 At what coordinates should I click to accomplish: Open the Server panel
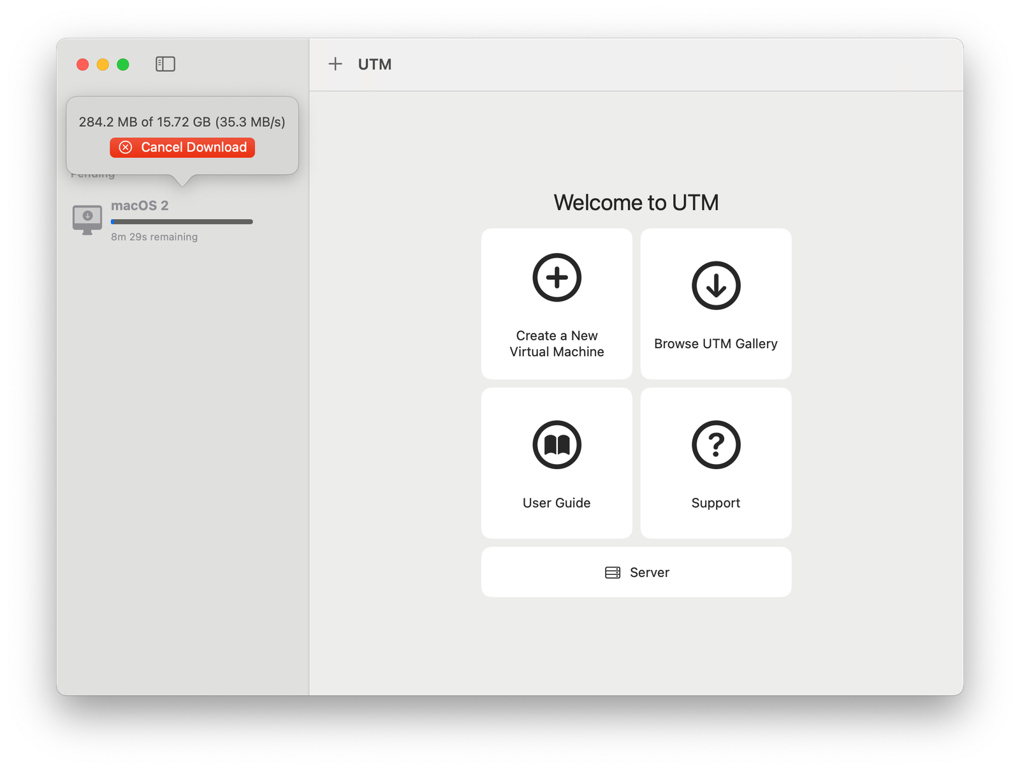pos(636,572)
